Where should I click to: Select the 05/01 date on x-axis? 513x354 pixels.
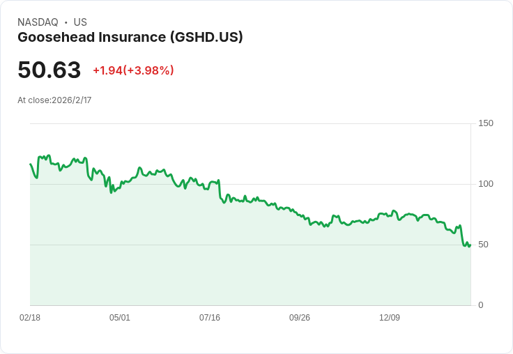(x=120, y=318)
